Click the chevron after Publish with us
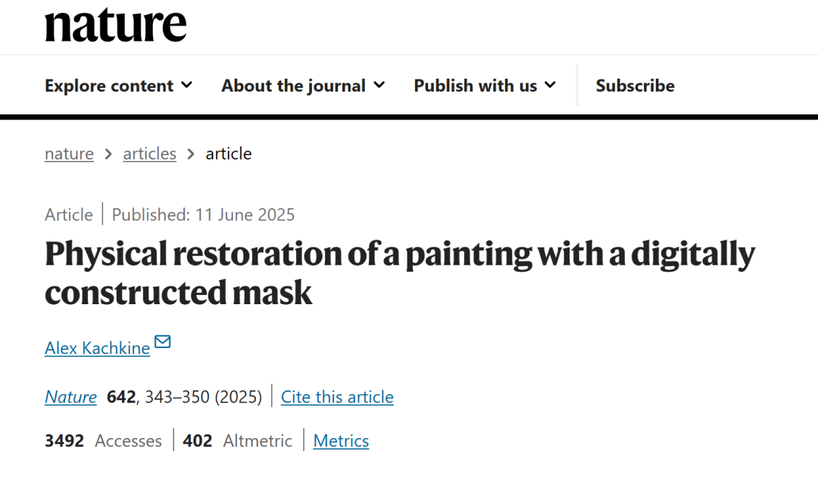818x482 pixels. [550, 85]
